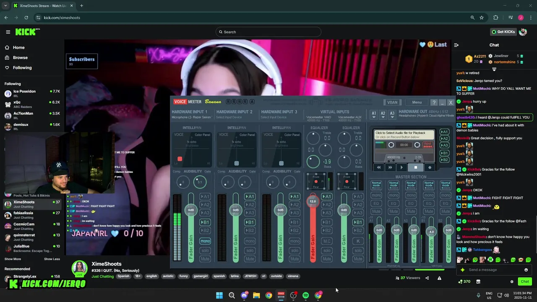
Task: Click the Kick search field
Action: tap(268, 32)
